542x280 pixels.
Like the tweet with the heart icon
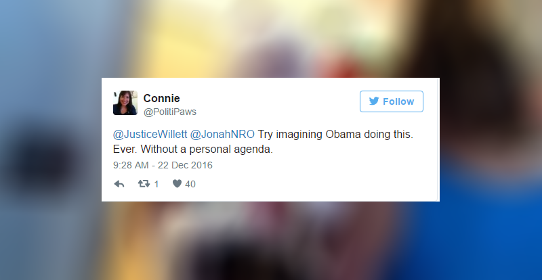click(177, 184)
